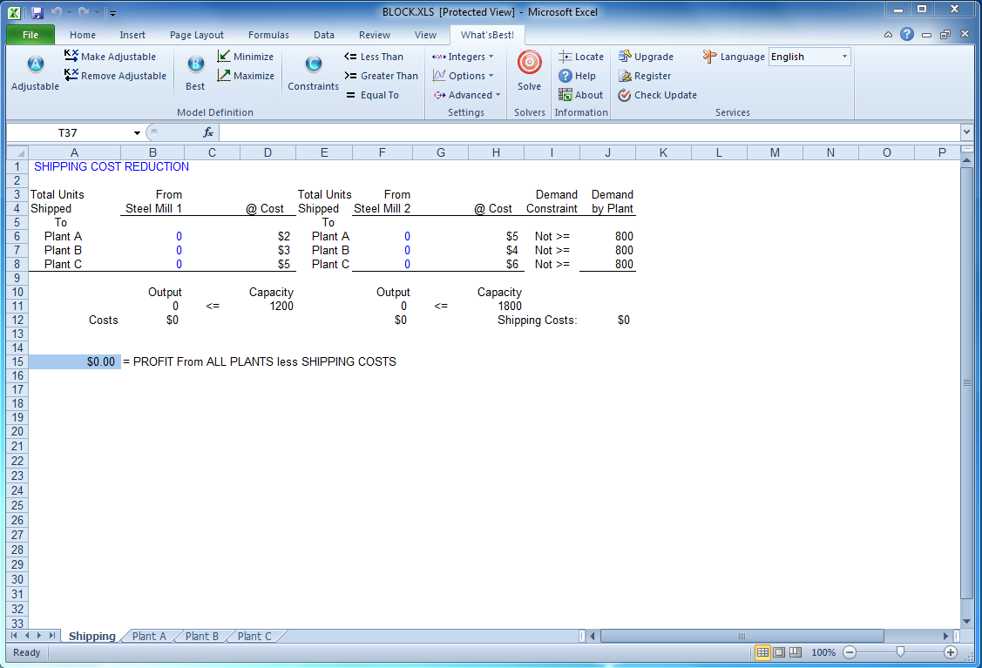Open the File tab
The height and width of the screenshot is (668, 982).
pyautogui.click(x=30, y=35)
